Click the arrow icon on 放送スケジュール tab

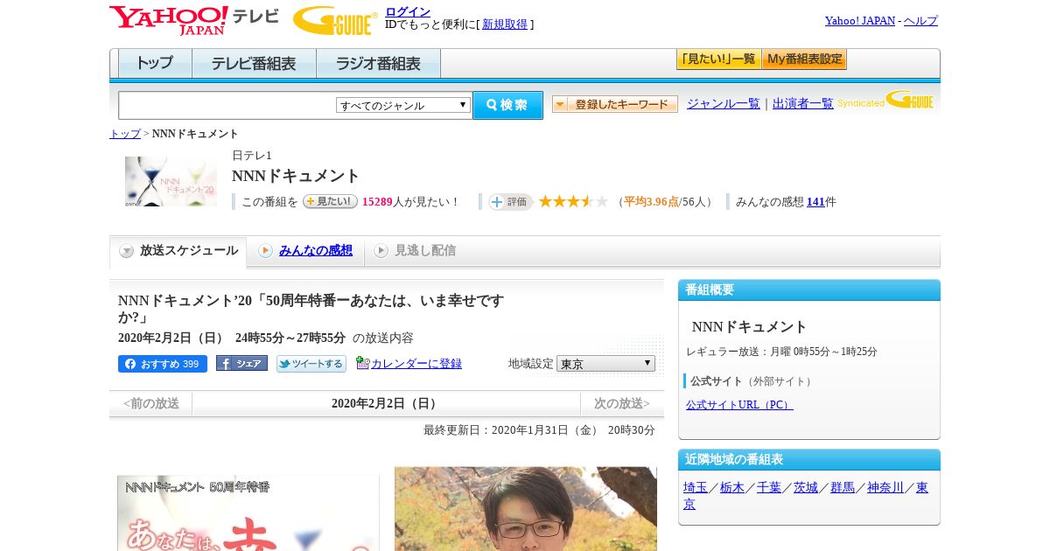click(x=127, y=251)
